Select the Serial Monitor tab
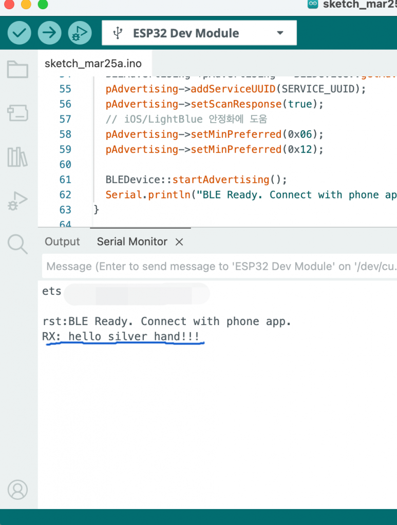Image resolution: width=397 pixels, height=525 pixels. 132,242
